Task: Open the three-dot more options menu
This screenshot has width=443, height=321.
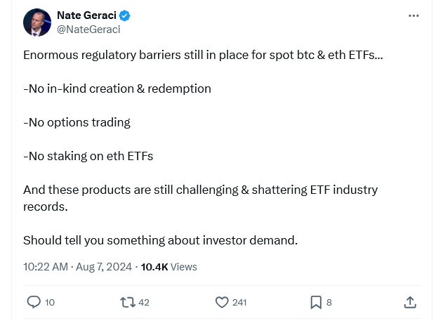Action: (414, 16)
